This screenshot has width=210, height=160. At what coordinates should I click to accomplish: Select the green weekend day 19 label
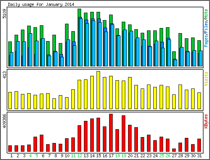124,156
